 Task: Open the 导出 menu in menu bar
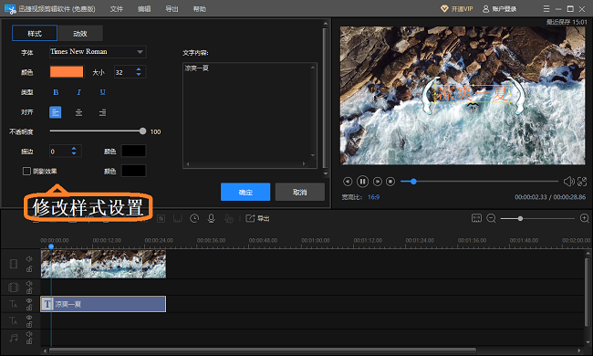(172, 9)
